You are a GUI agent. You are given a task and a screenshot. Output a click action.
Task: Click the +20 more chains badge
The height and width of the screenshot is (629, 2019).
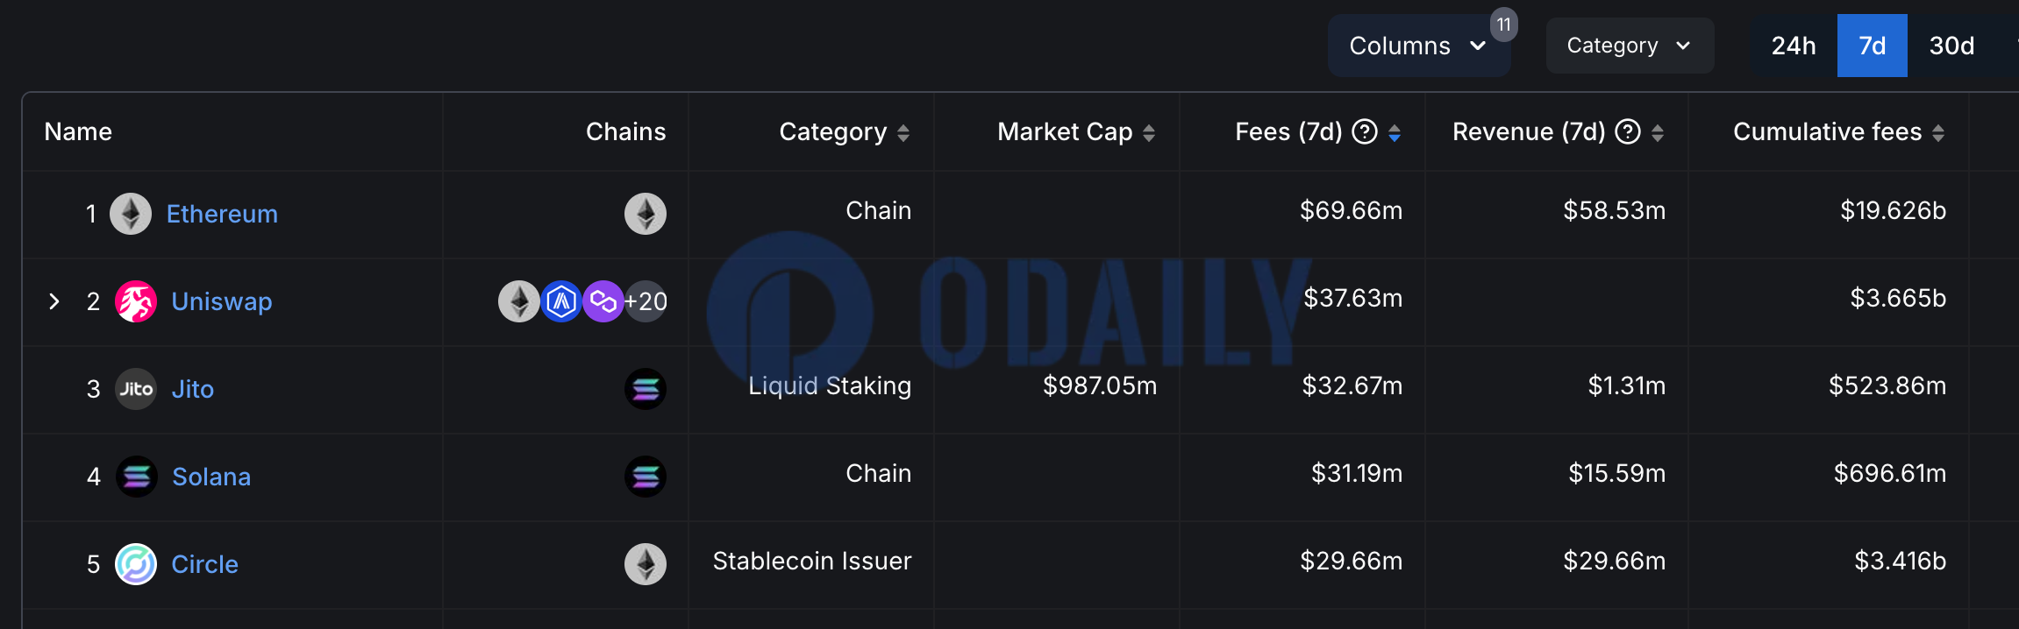(x=646, y=301)
